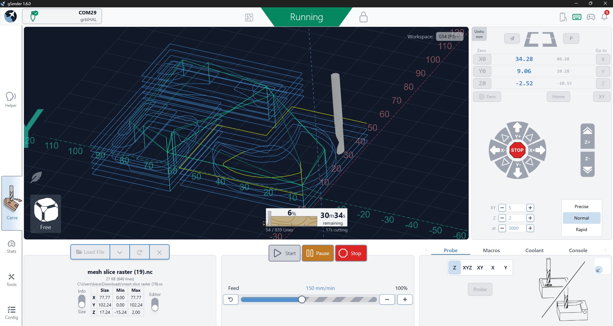Click the Start job button
613x326 pixels.
(285, 253)
